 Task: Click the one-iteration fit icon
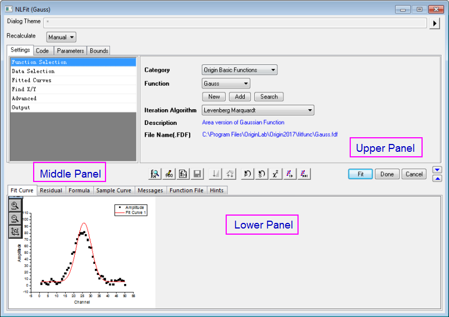coord(290,174)
